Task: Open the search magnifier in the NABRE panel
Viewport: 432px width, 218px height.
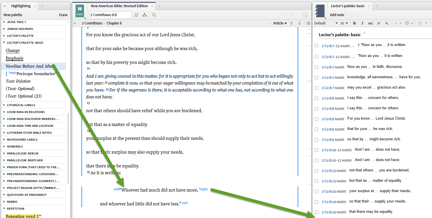Action: coord(154,15)
